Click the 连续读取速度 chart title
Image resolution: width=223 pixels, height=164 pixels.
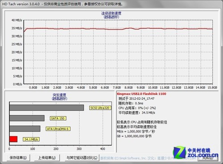[x=111, y=13]
